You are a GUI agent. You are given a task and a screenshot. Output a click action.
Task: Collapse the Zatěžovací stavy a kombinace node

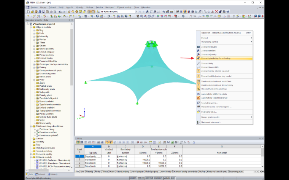31,126
